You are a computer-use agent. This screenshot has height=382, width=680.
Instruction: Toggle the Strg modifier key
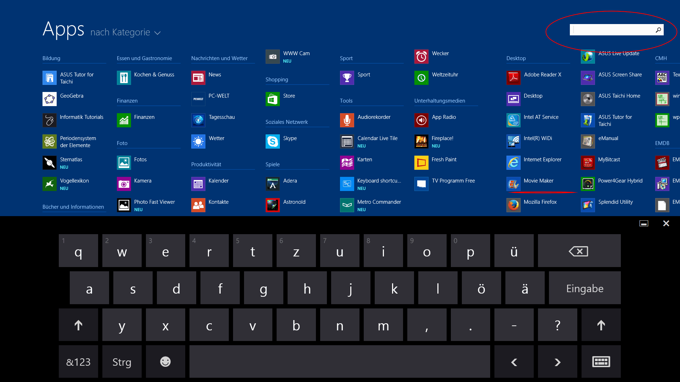122,362
